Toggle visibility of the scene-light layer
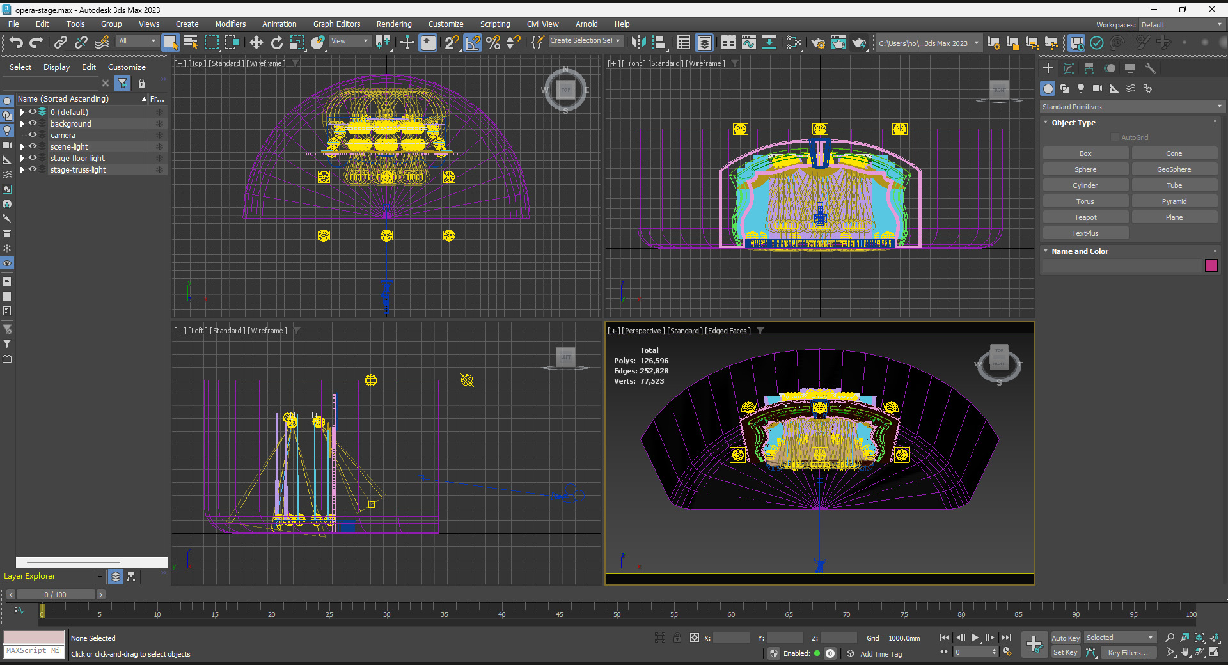This screenshot has width=1228, height=665. coord(33,146)
